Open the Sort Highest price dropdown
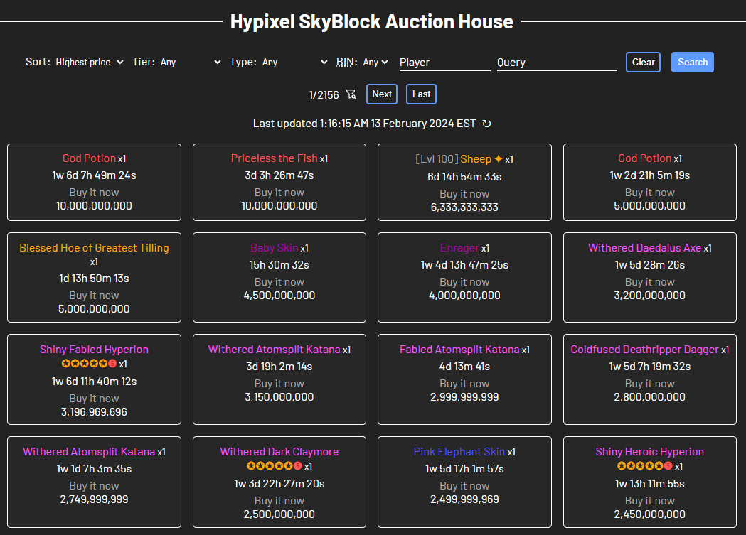 tap(90, 63)
